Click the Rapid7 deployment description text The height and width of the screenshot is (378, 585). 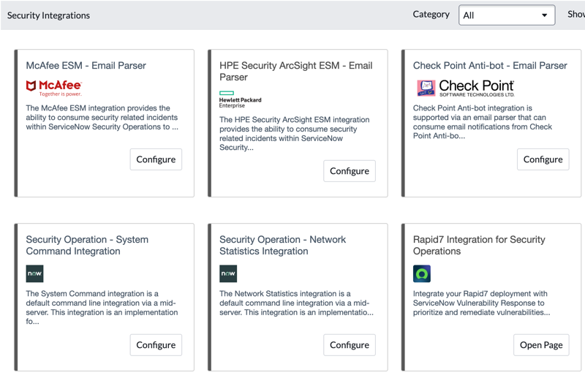pyautogui.click(x=481, y=303)
